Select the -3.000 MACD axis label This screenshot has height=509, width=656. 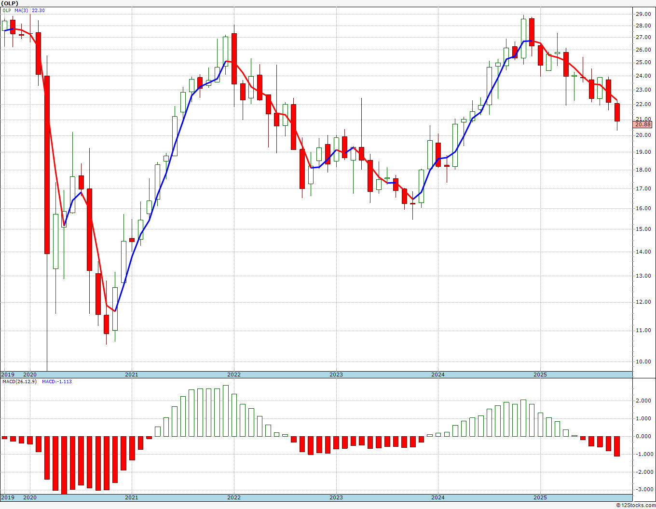coord(644,489)
